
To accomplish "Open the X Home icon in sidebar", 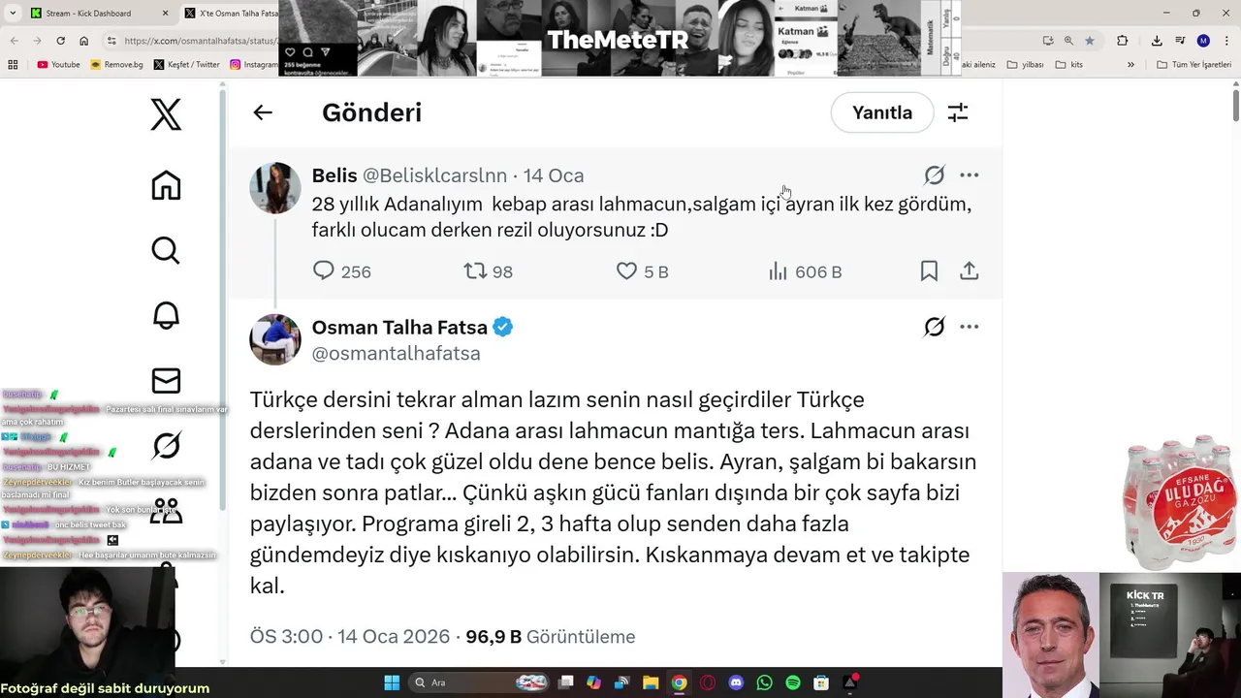I will [166, 185].
